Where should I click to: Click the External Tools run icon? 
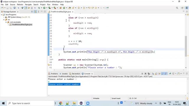pyautogui.click(x=55, y=8)
